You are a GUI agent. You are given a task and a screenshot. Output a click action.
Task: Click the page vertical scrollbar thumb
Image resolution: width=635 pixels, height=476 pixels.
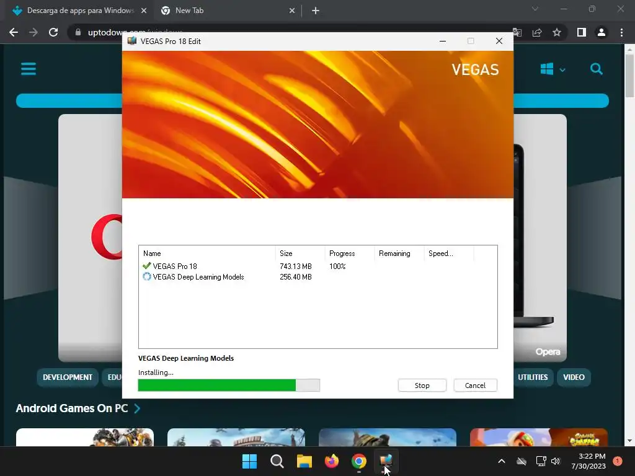pos(629,75)
